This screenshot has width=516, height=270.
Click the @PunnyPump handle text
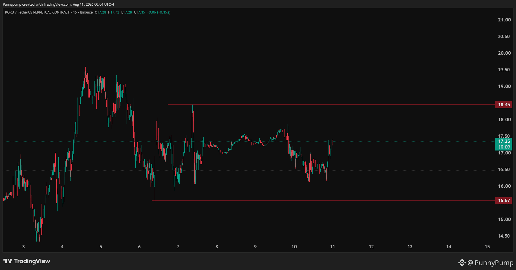tap(490, 263)
